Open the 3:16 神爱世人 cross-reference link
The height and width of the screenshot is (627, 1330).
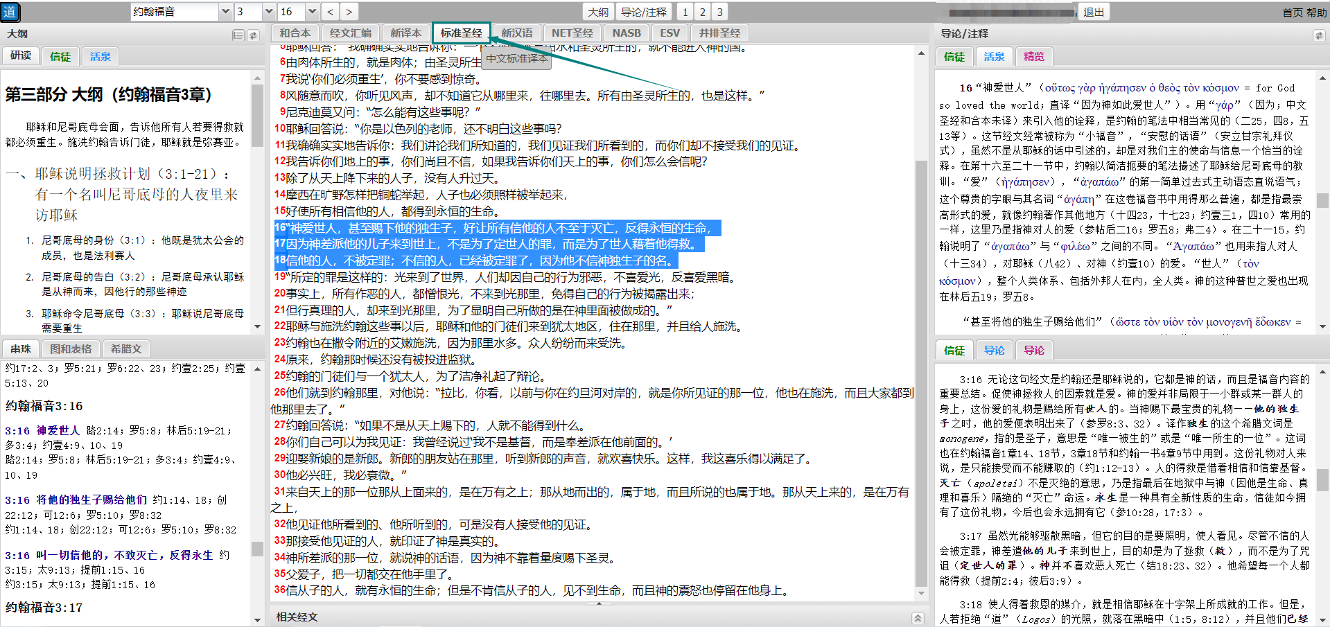point(42,430)
